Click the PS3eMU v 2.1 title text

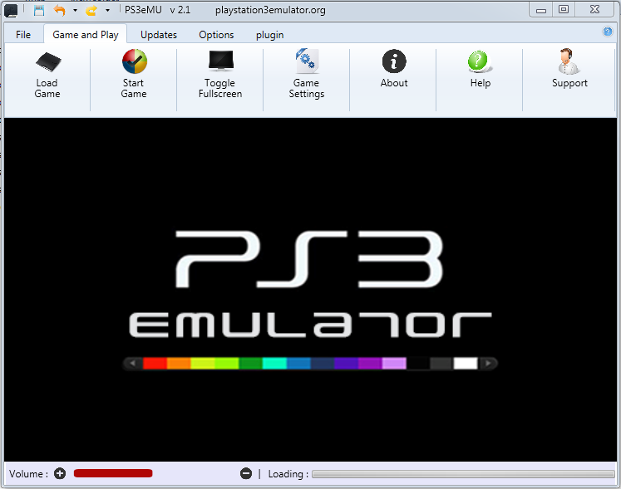(x=158, y=10)
